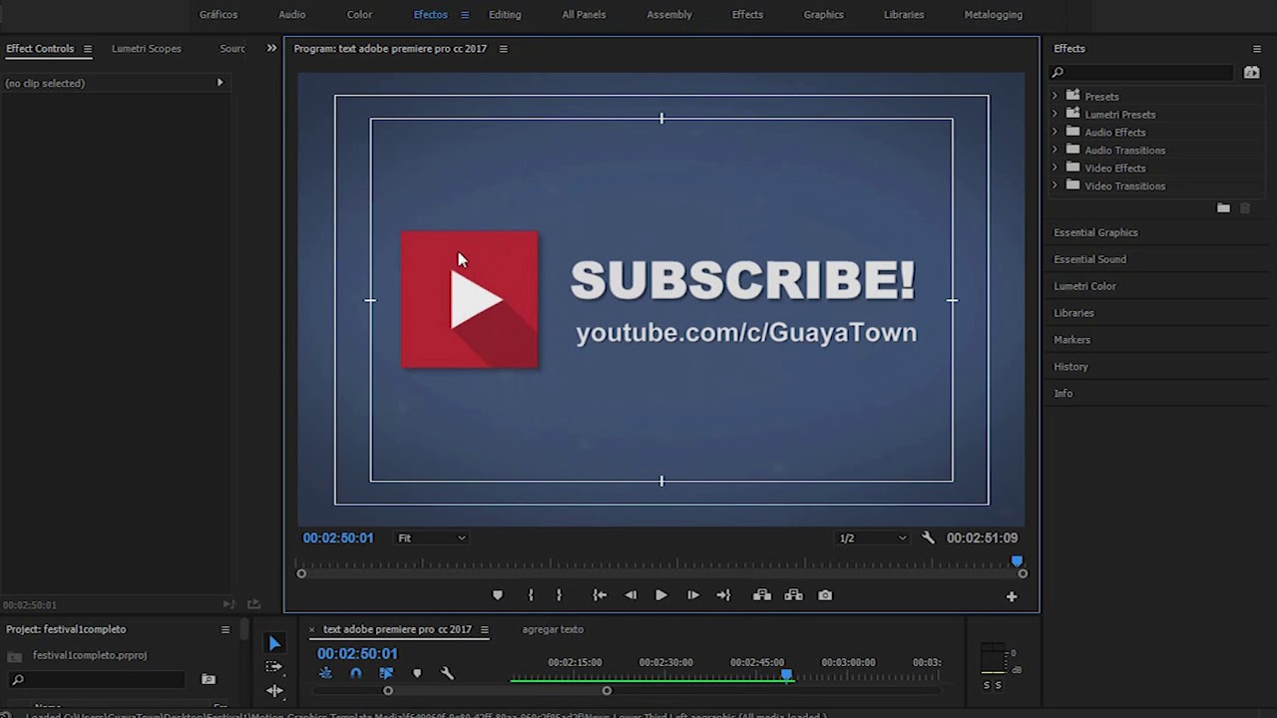Screen dimensions: 1277x718
Task: Play the program monitor sequence
Action: [x=660, y=595]
